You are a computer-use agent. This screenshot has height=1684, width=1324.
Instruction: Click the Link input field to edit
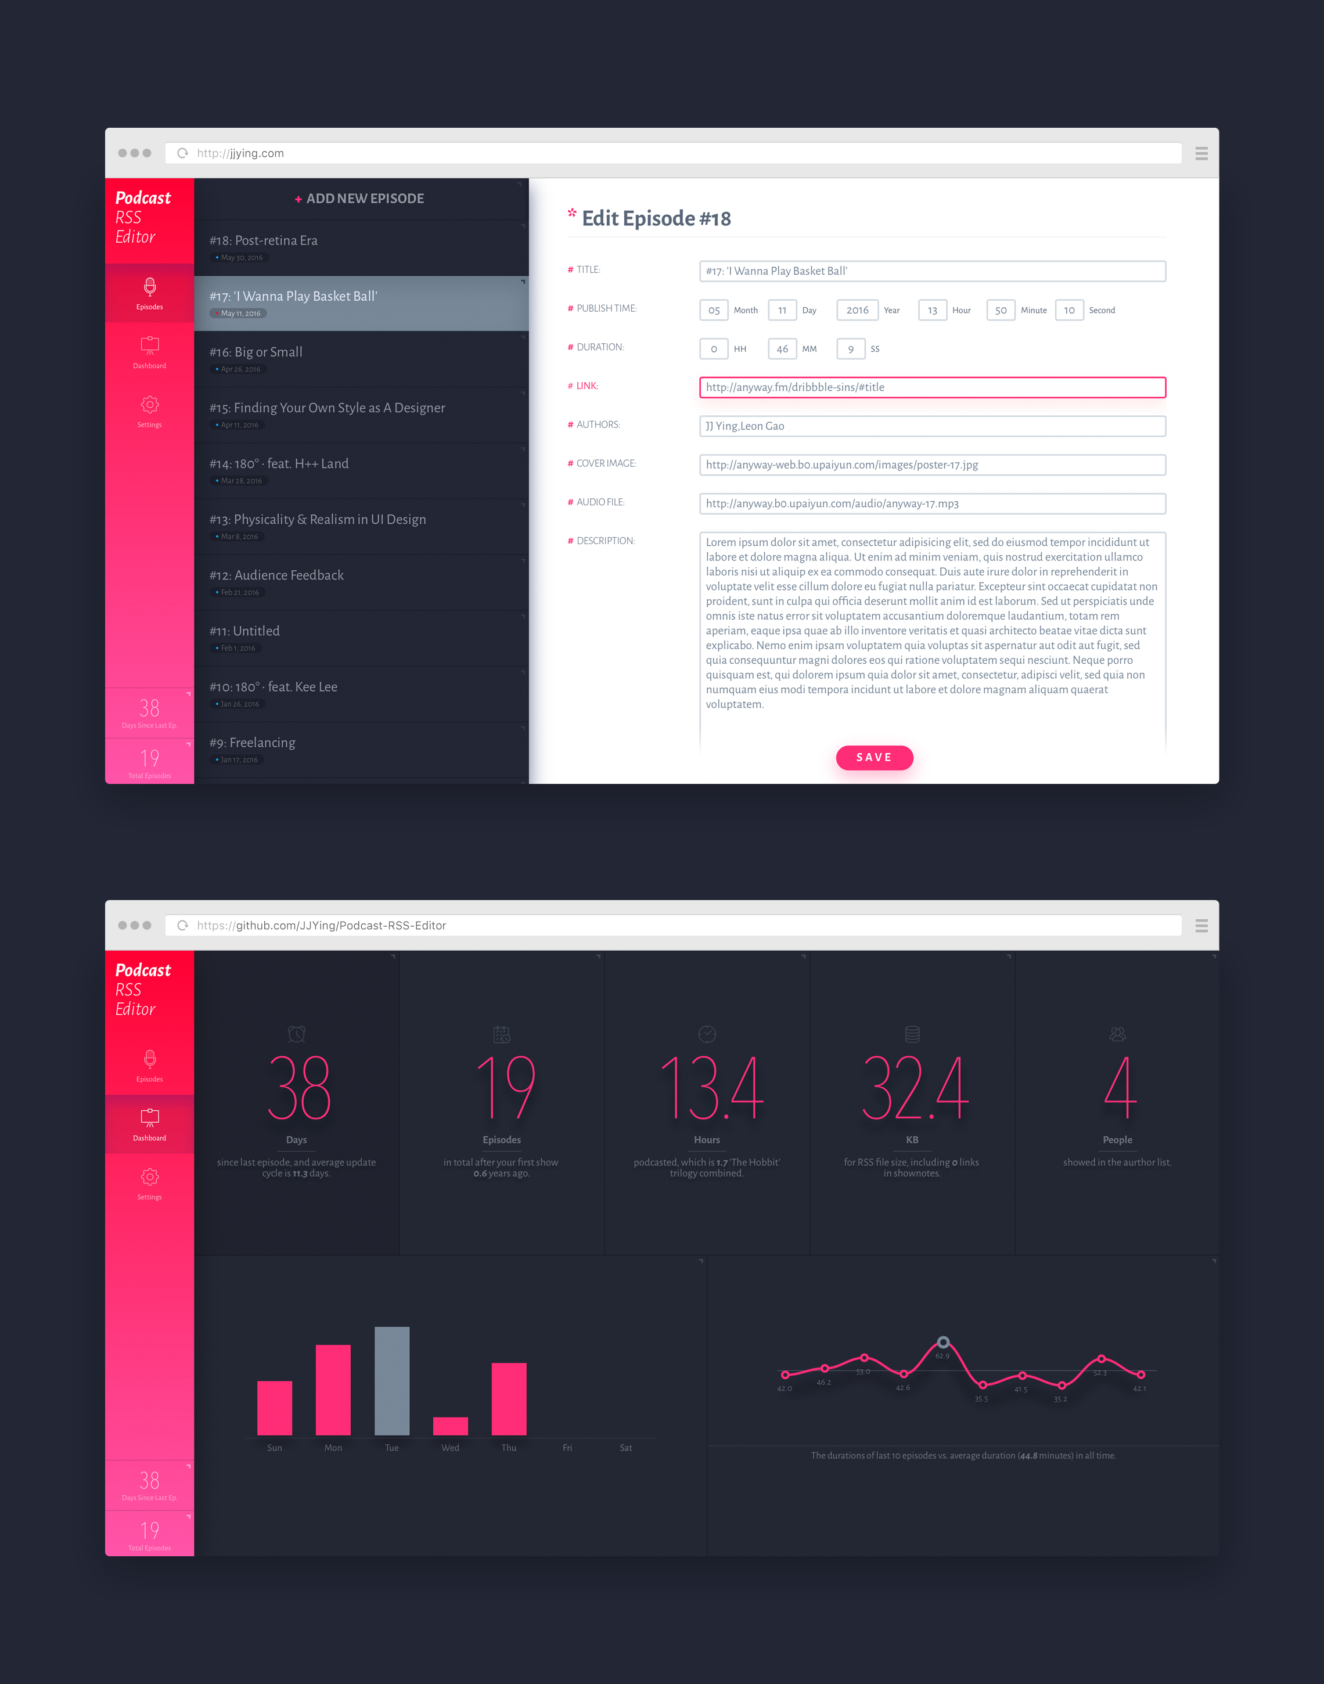coord(933,387)
